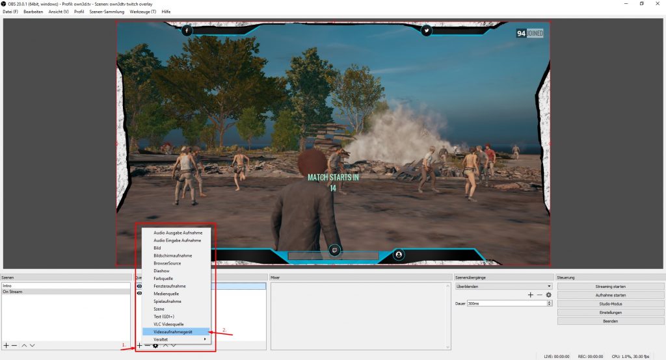666x360 pixels.
Task: Move the selected scene up with the arrow
Action: coord(24,345)
